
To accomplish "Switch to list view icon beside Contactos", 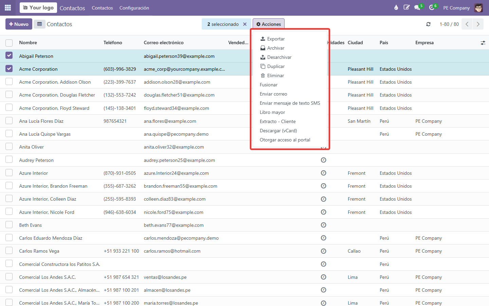I will point(39,24).
